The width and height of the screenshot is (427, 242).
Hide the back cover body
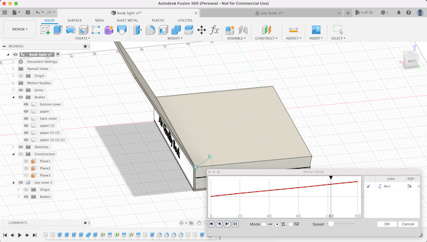pos(26,119)
